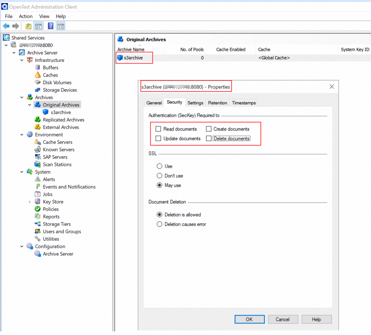Select Deletion causes error radio button
The width and height of the screenshot is (371, 335).
click(x=159, y=224)
